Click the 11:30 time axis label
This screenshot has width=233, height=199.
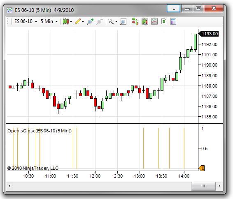point(73,176)
